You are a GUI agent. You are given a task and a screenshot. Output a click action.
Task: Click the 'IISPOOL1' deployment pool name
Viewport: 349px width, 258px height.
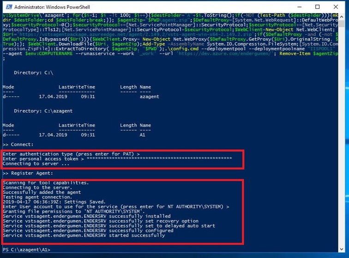coord(321,49)
